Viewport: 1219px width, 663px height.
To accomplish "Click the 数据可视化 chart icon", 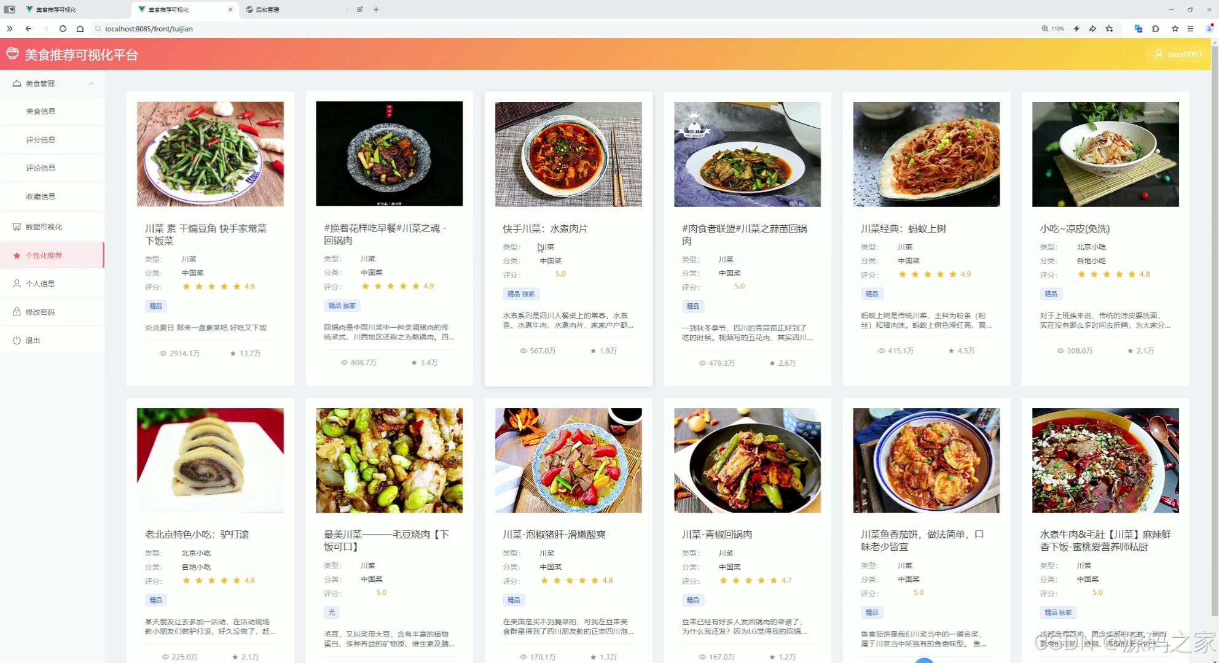I will click(x=17, y=227).
